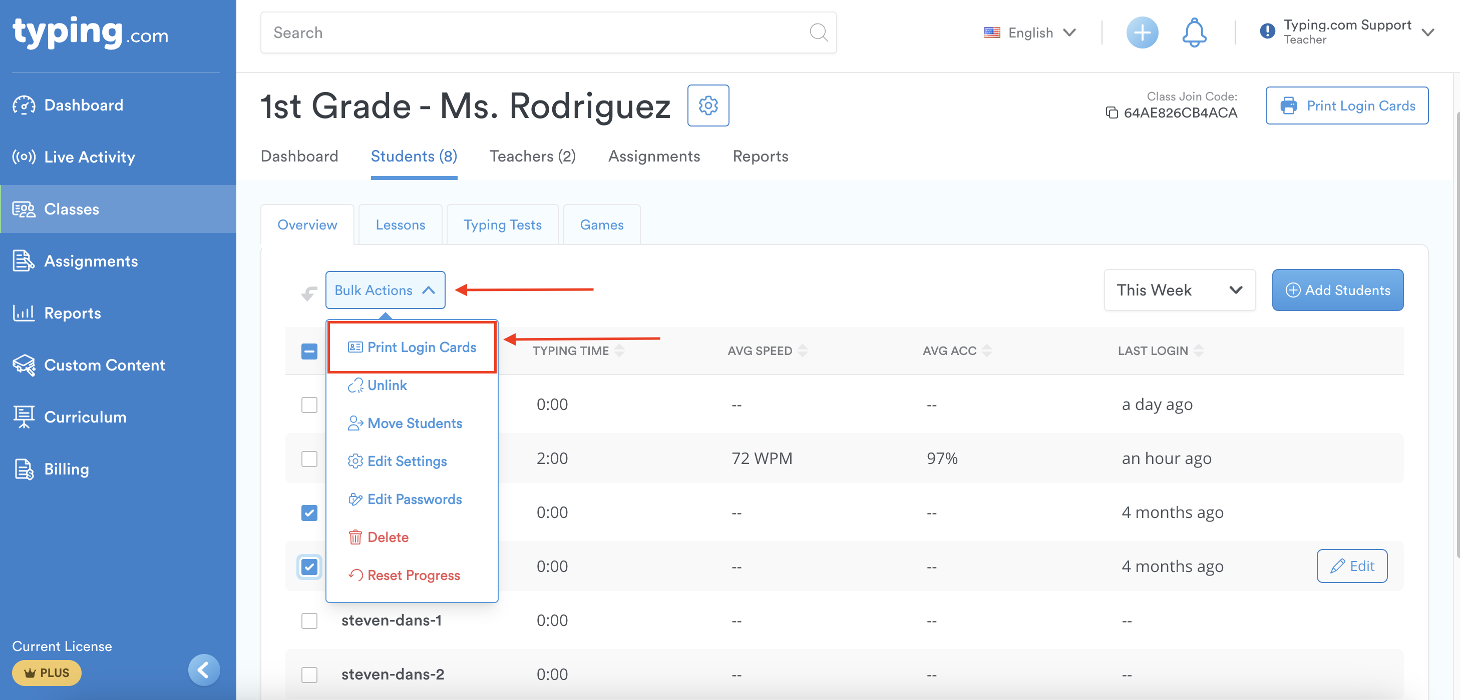Screen dimensions: 1460x700
Task: Toggle the select-all students checkbox
Action: coord(309,351)
